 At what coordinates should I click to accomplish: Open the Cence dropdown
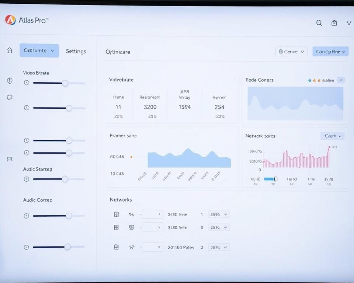[x=291, y=52]
